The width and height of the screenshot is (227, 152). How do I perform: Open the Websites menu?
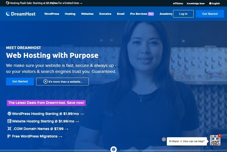(87, 14)
